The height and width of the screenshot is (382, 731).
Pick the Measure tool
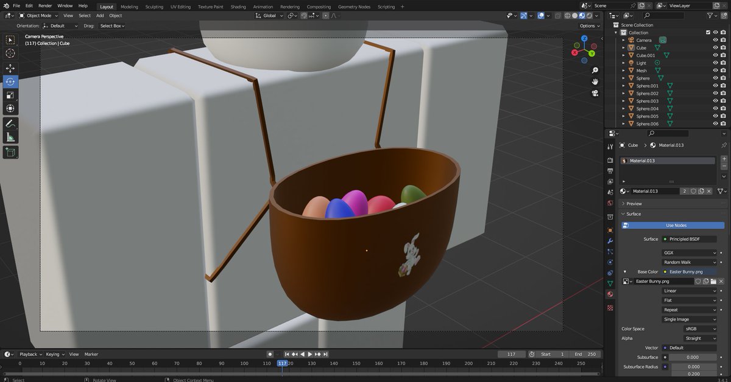pos(10,137)
